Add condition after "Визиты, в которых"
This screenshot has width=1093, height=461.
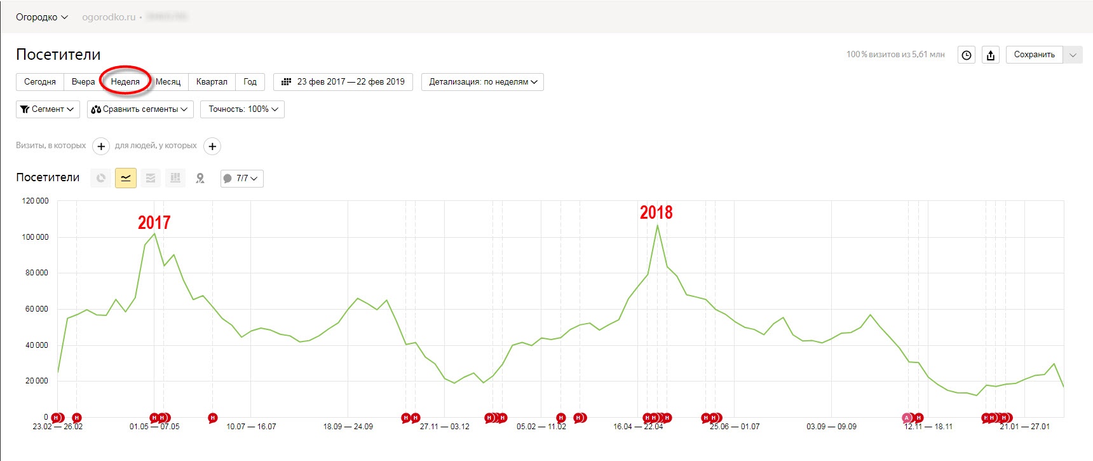pos(101,146)
